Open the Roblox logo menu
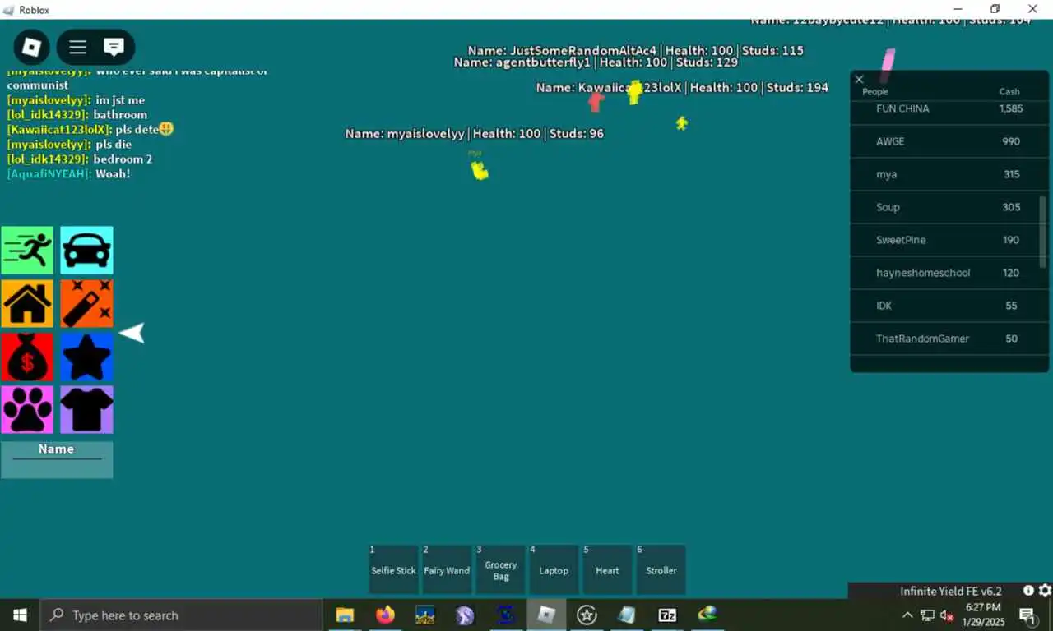The image size is (1053, 631). [x=31, y=47]
